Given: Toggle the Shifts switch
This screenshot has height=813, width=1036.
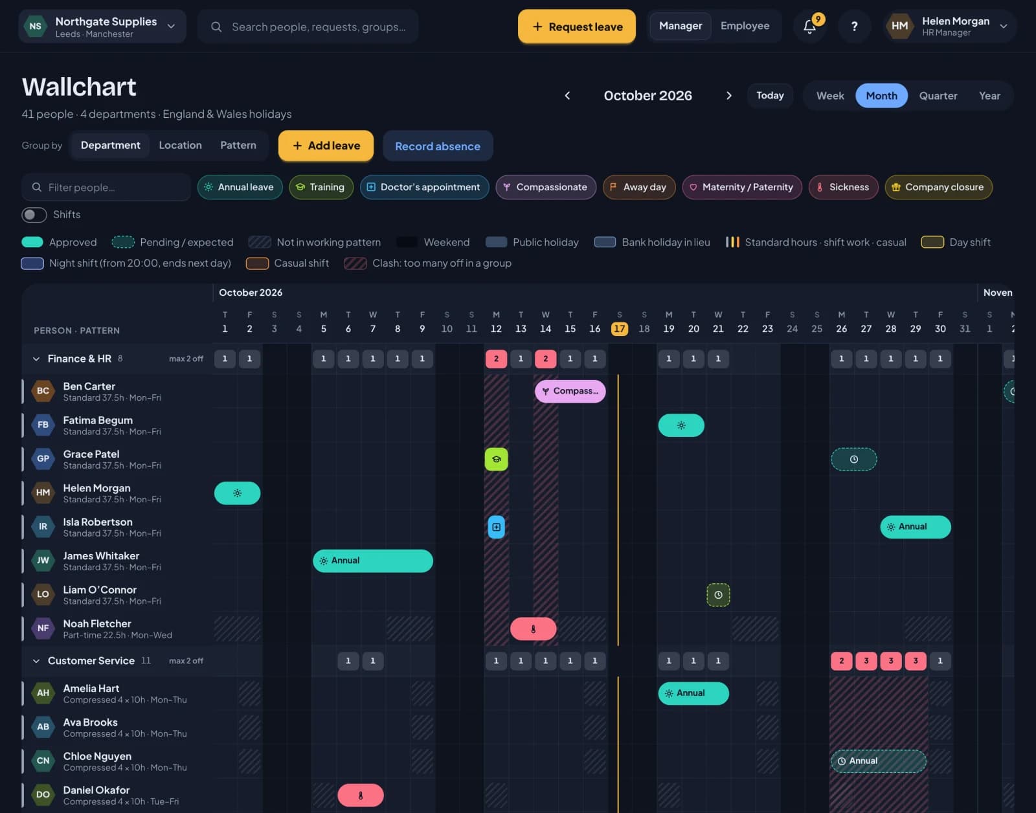Looking at the screenshot, I should (x=34, y=214).
